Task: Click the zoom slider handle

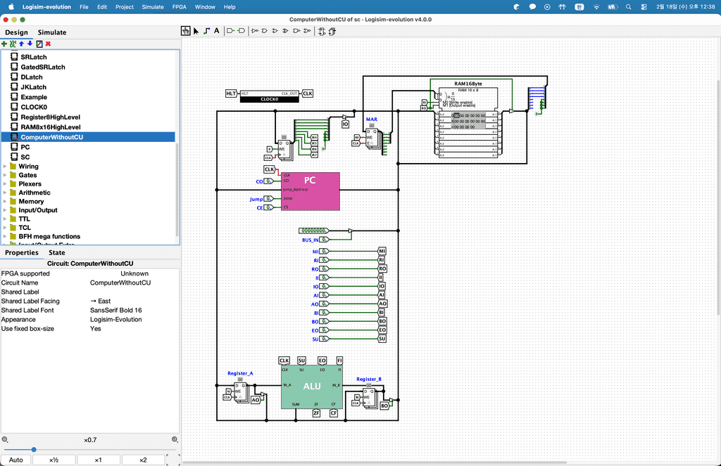Action: tap(34, 450)
